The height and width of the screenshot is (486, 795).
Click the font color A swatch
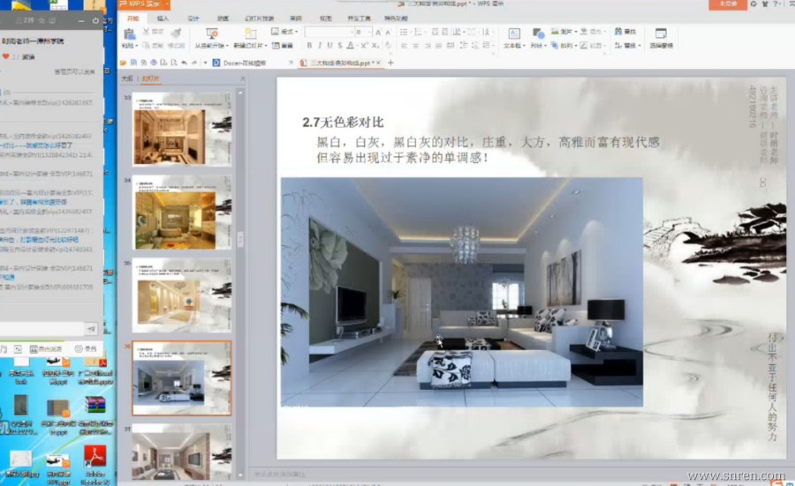click(x=350, y=46)
